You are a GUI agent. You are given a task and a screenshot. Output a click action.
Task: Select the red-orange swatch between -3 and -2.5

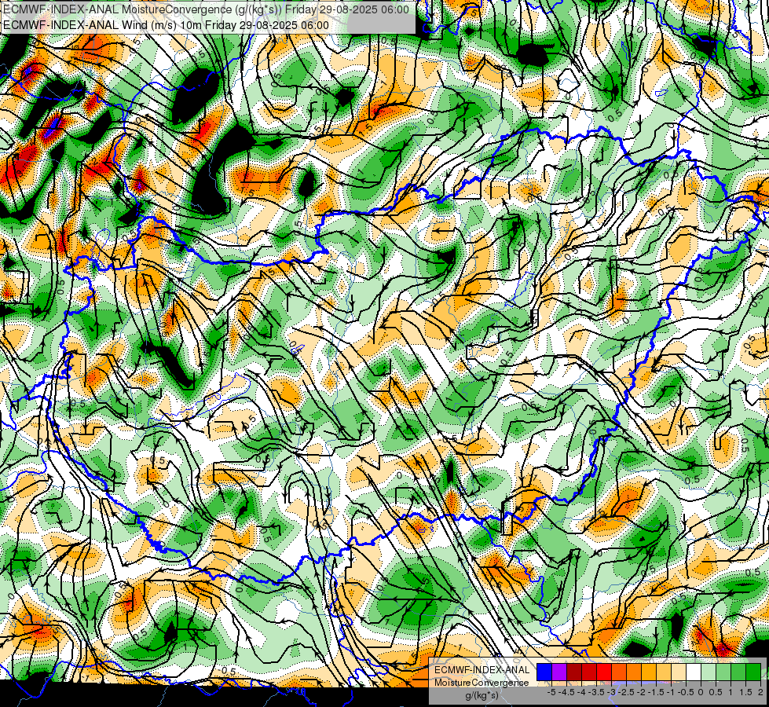619,672
